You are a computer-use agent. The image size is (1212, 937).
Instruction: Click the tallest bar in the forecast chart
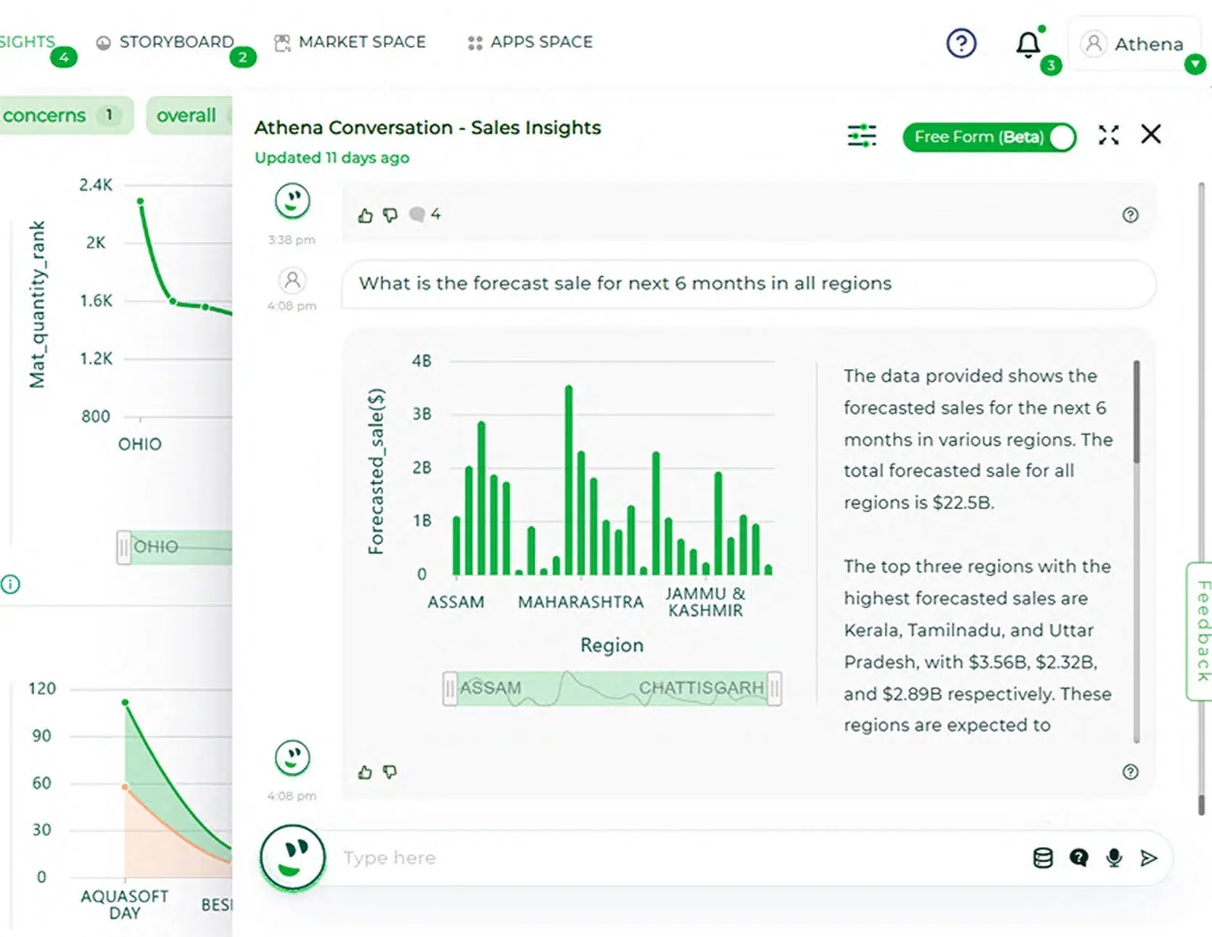[x=569, y=480]
